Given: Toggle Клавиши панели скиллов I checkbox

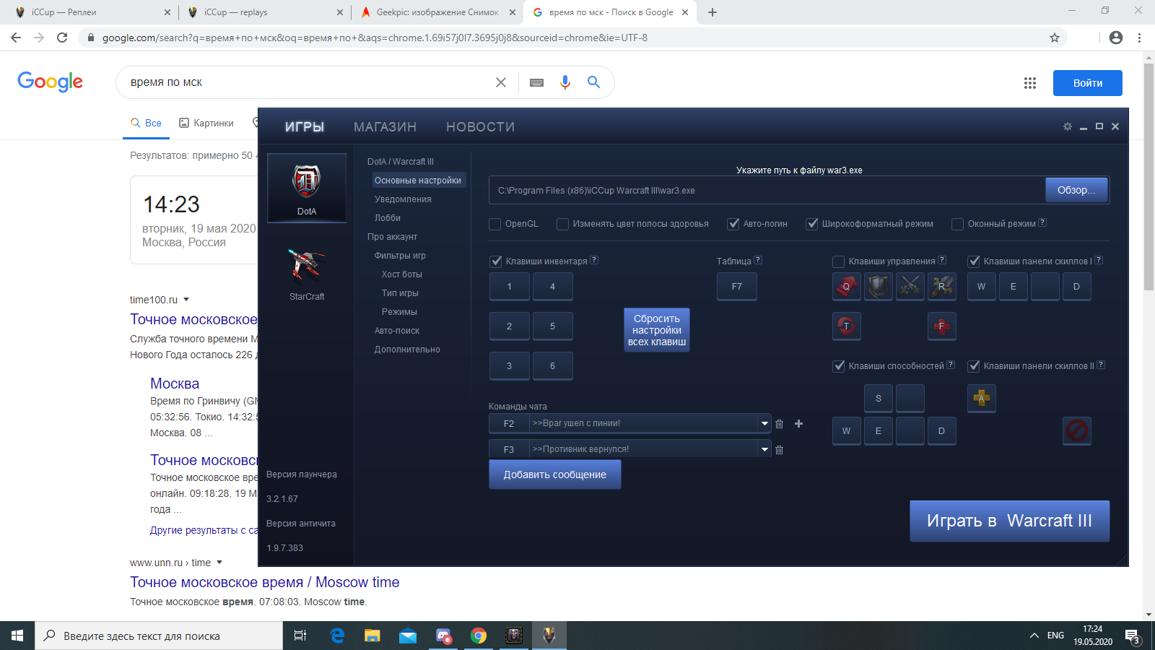Looking at the screenshot, I should [x=973, y=261].
